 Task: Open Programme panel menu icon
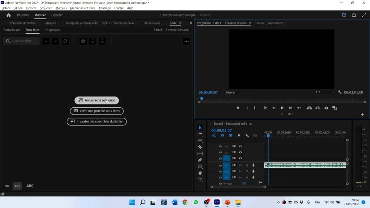coord(250,23)
